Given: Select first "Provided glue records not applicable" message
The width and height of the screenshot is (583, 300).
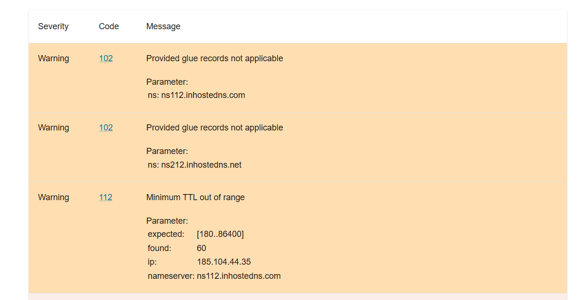Looking at the screenshot, I should 215,58.
